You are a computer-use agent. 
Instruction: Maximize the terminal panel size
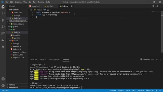point(157,59)
